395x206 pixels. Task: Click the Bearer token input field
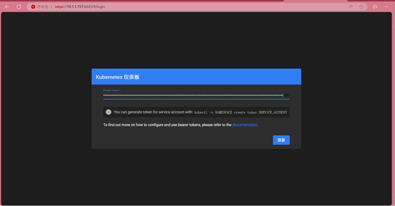193,95
